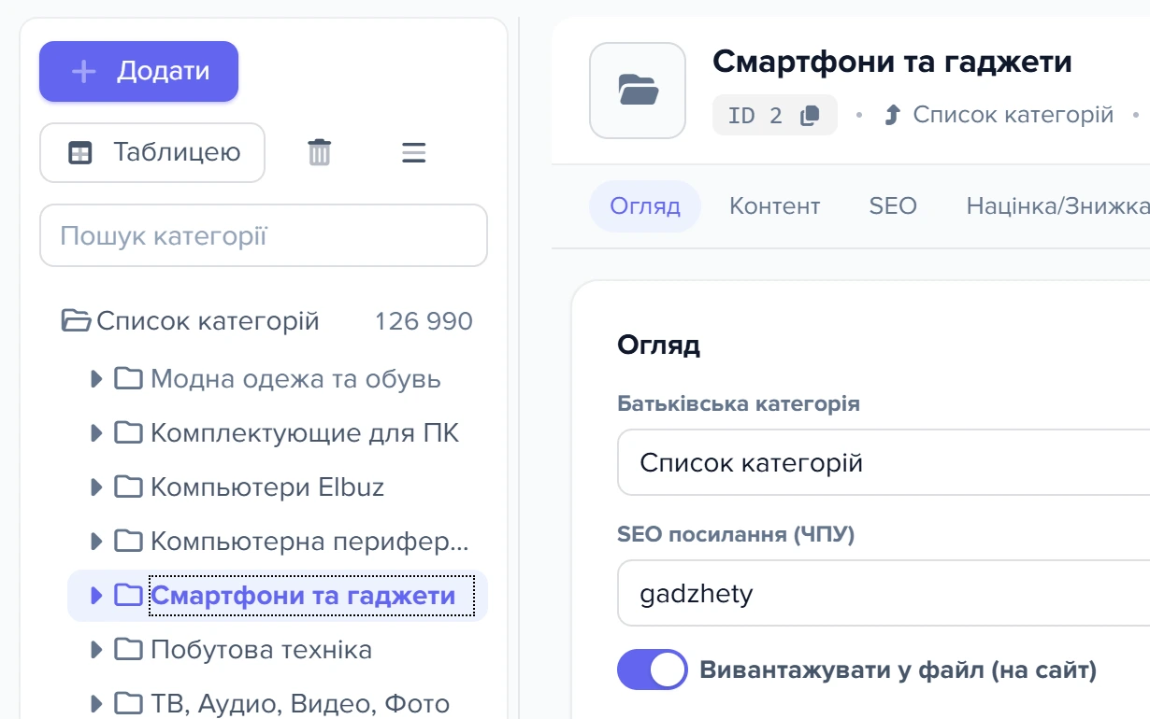The image size is (1150, 719).
Task: Click the large category folder image
Action: pos(638,91)
